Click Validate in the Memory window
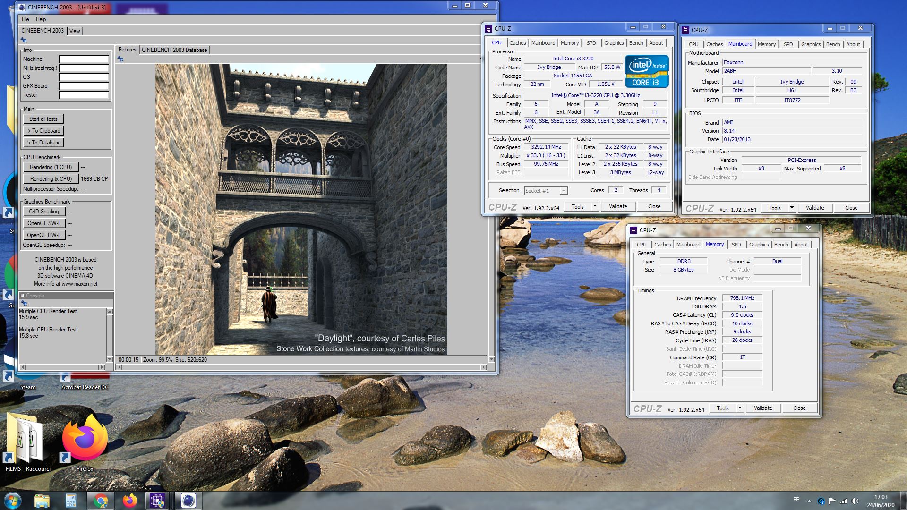 pyautogui.click(x=763, y=408)
